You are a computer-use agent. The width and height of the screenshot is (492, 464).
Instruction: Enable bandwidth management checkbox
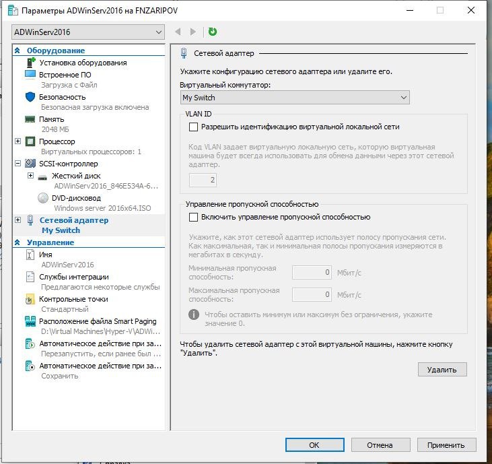pyautogui.click(x=194, y=217)
